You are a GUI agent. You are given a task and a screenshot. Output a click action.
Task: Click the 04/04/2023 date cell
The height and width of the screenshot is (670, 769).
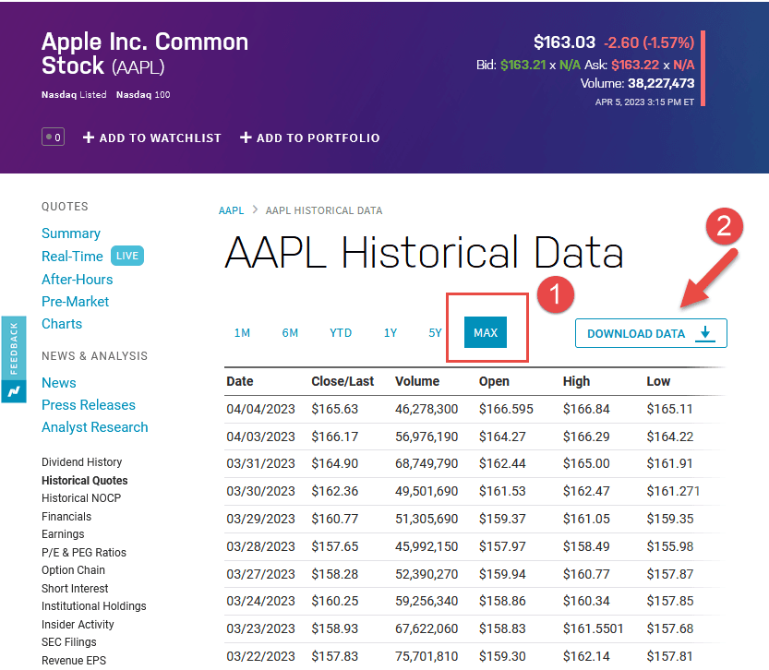(260, 409)
